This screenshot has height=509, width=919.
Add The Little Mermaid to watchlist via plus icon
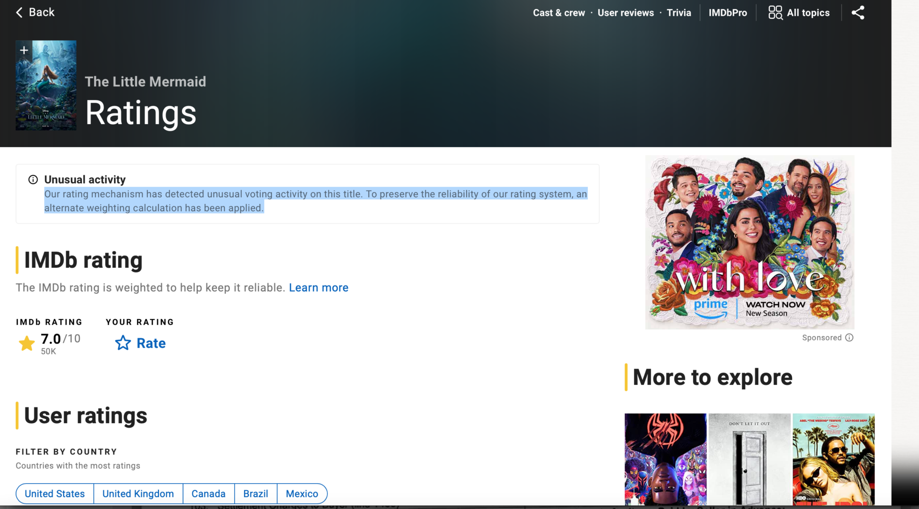pyautogui.click(x=24, y=50)
